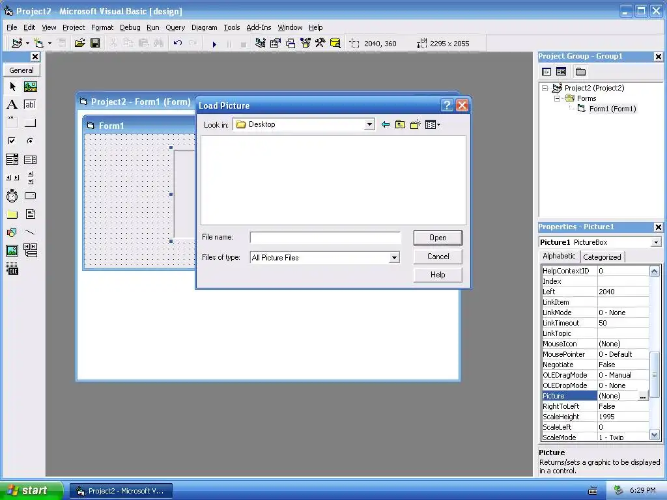Select the TextBox tool (ab| icon)
667x500 pixels.
tap(30, 105)
